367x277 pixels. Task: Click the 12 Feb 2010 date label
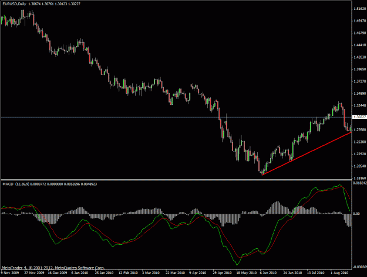click(x=128, y=272)
